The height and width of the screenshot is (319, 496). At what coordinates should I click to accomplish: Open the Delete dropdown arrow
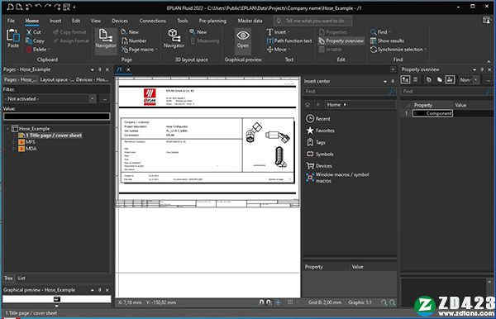click(50, 50)
